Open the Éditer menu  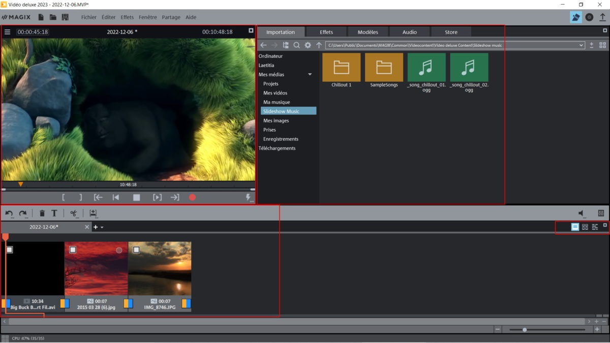point(108,17)
